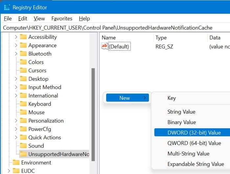Screen dimensions: 230x174
Task: Click the Keyboard folder icon
Action: 23,104
